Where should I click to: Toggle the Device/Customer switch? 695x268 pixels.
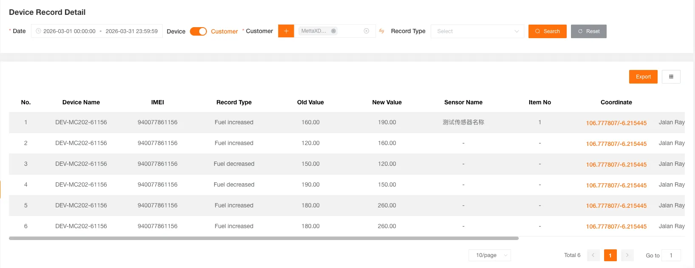(198, 31)
